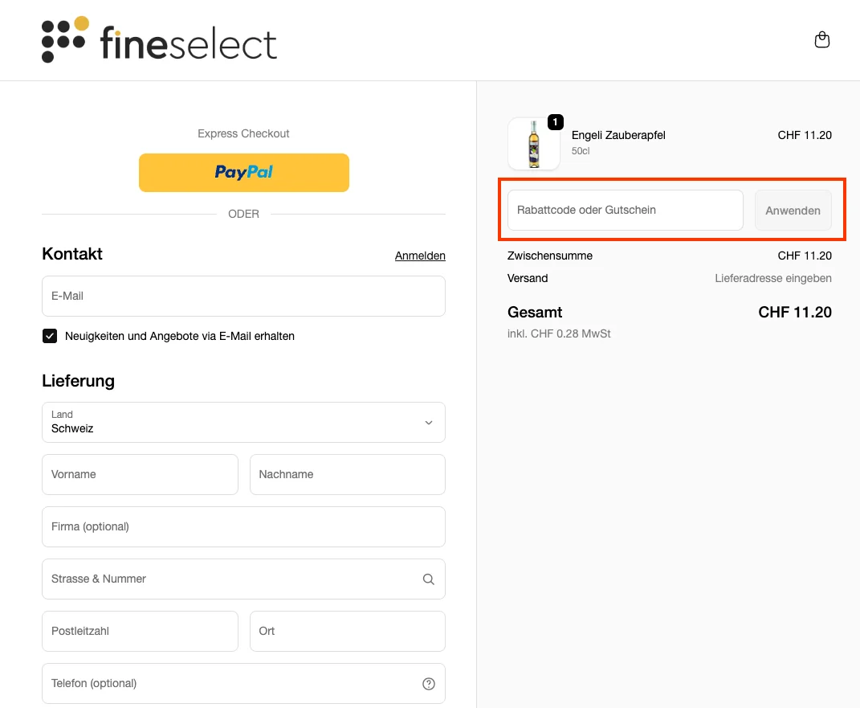This screenshot has width=860, height=708.
Task: Click the Anmelden link
Action: (x=420, y=256)
